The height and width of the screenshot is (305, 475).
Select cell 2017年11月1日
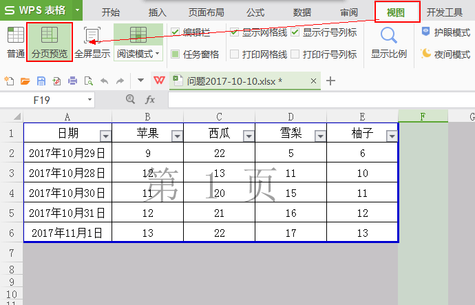tap(67, 233)
